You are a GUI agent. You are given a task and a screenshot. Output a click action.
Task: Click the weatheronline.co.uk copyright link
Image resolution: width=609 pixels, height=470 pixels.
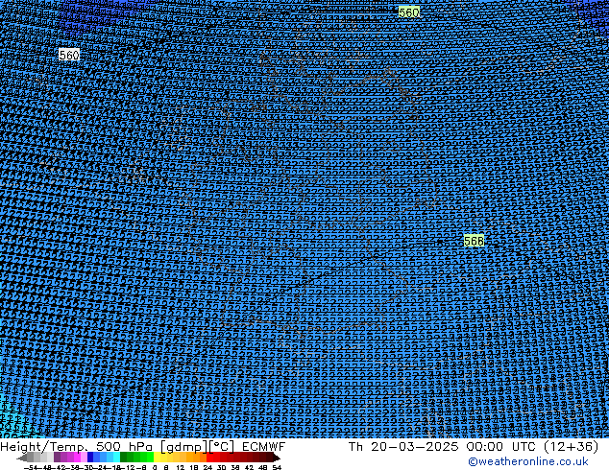point(527,461)
